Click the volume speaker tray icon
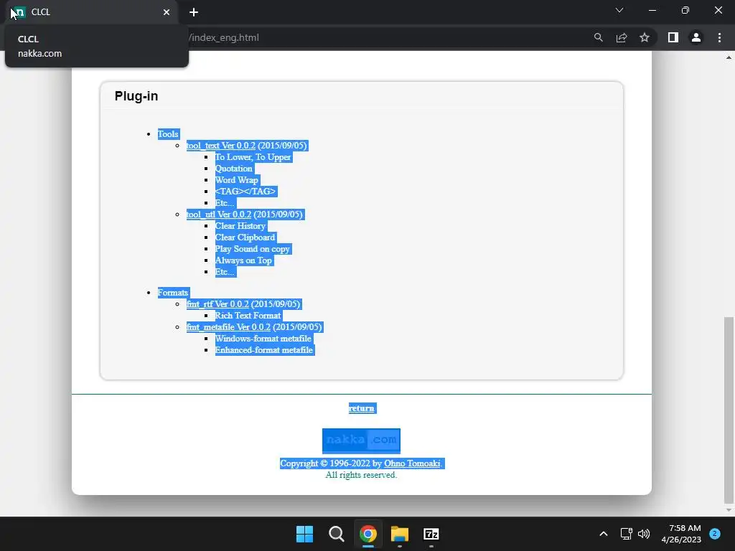Image resolution: width=735 pixels, height=551 pixels. [644, 534]
